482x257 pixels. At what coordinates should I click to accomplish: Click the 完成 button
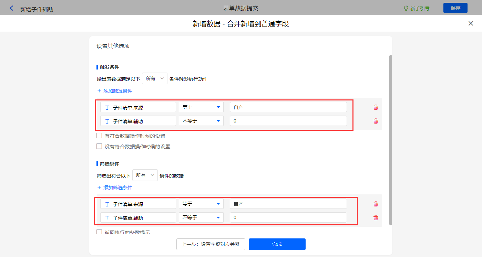277,244
